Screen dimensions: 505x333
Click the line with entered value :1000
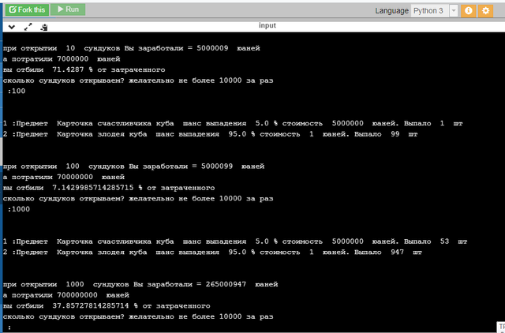[x=18, y=209]
